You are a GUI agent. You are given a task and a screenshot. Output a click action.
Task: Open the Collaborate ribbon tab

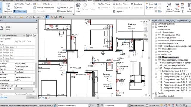(80, 1)
